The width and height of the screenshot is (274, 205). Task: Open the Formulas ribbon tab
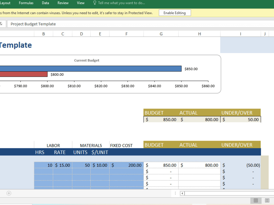(x=26, y=3)
